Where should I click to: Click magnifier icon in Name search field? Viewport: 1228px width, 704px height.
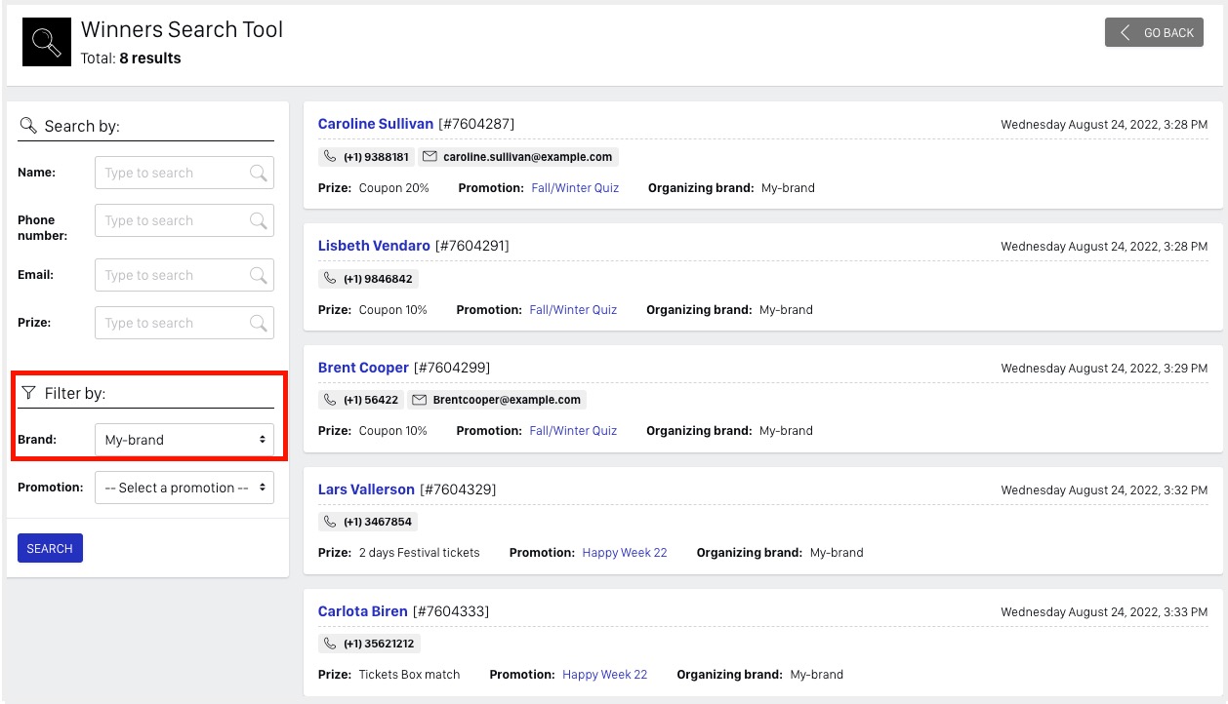click(x=258, y=173)
